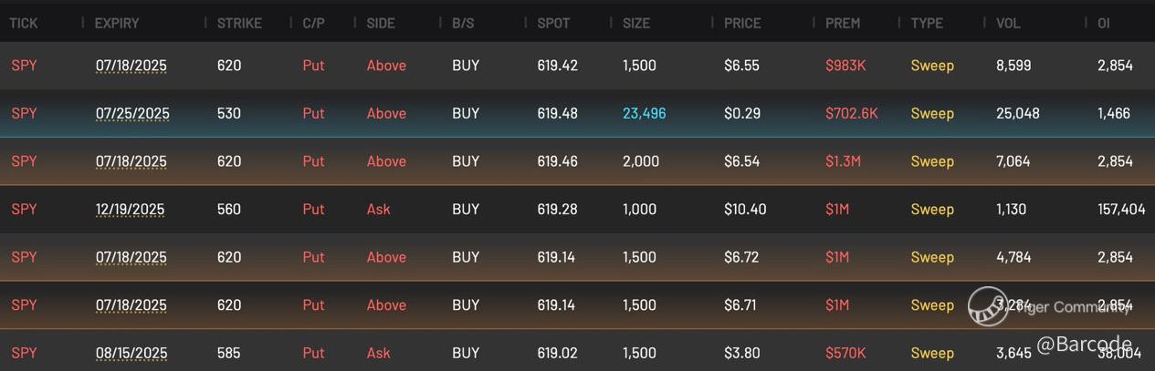Click the $702.6K premium value

[x=852, y=114]
